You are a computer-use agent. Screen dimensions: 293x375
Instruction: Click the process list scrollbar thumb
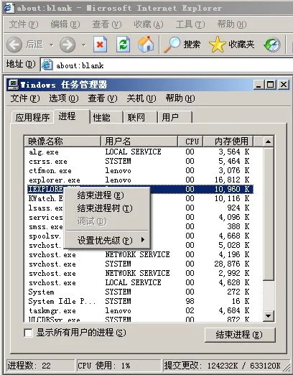(x=268, y=214)
